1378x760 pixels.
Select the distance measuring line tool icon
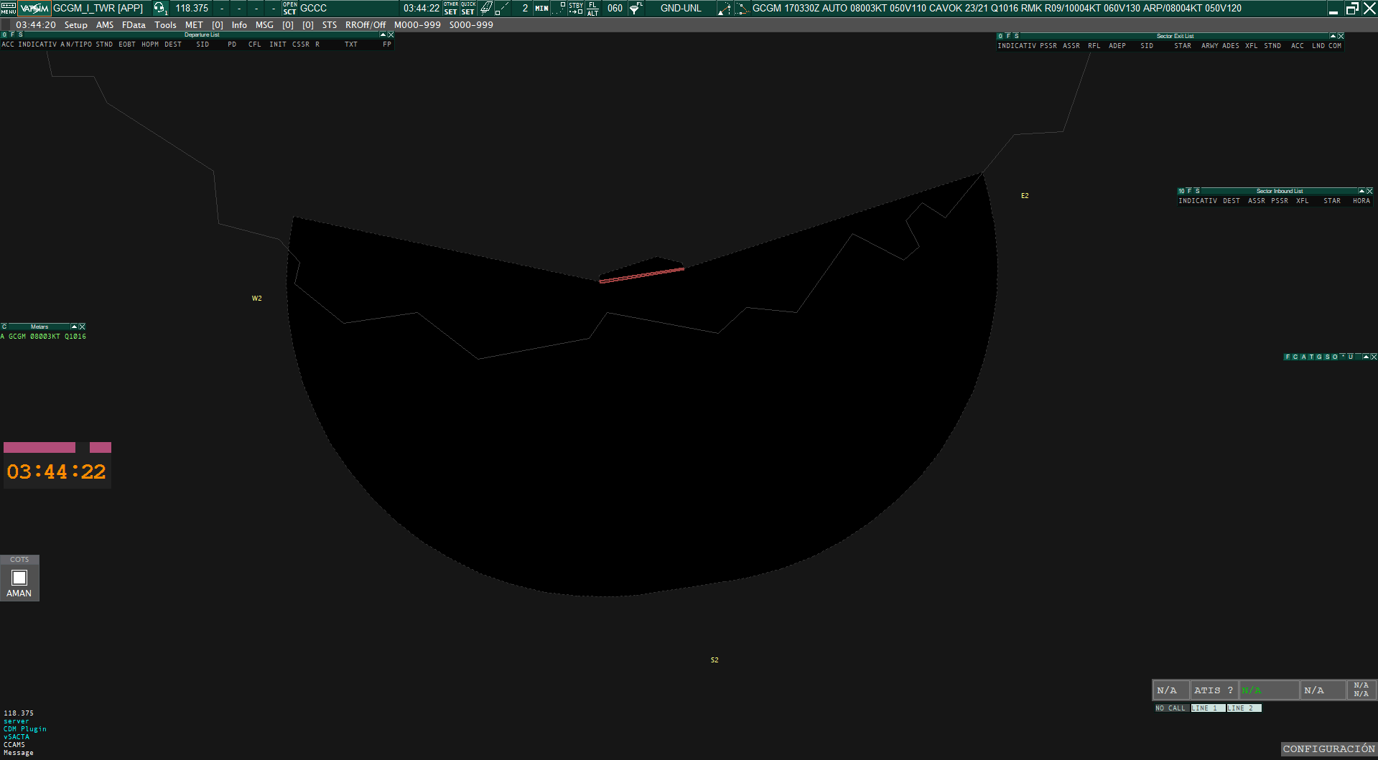click(x=503, y=9)
